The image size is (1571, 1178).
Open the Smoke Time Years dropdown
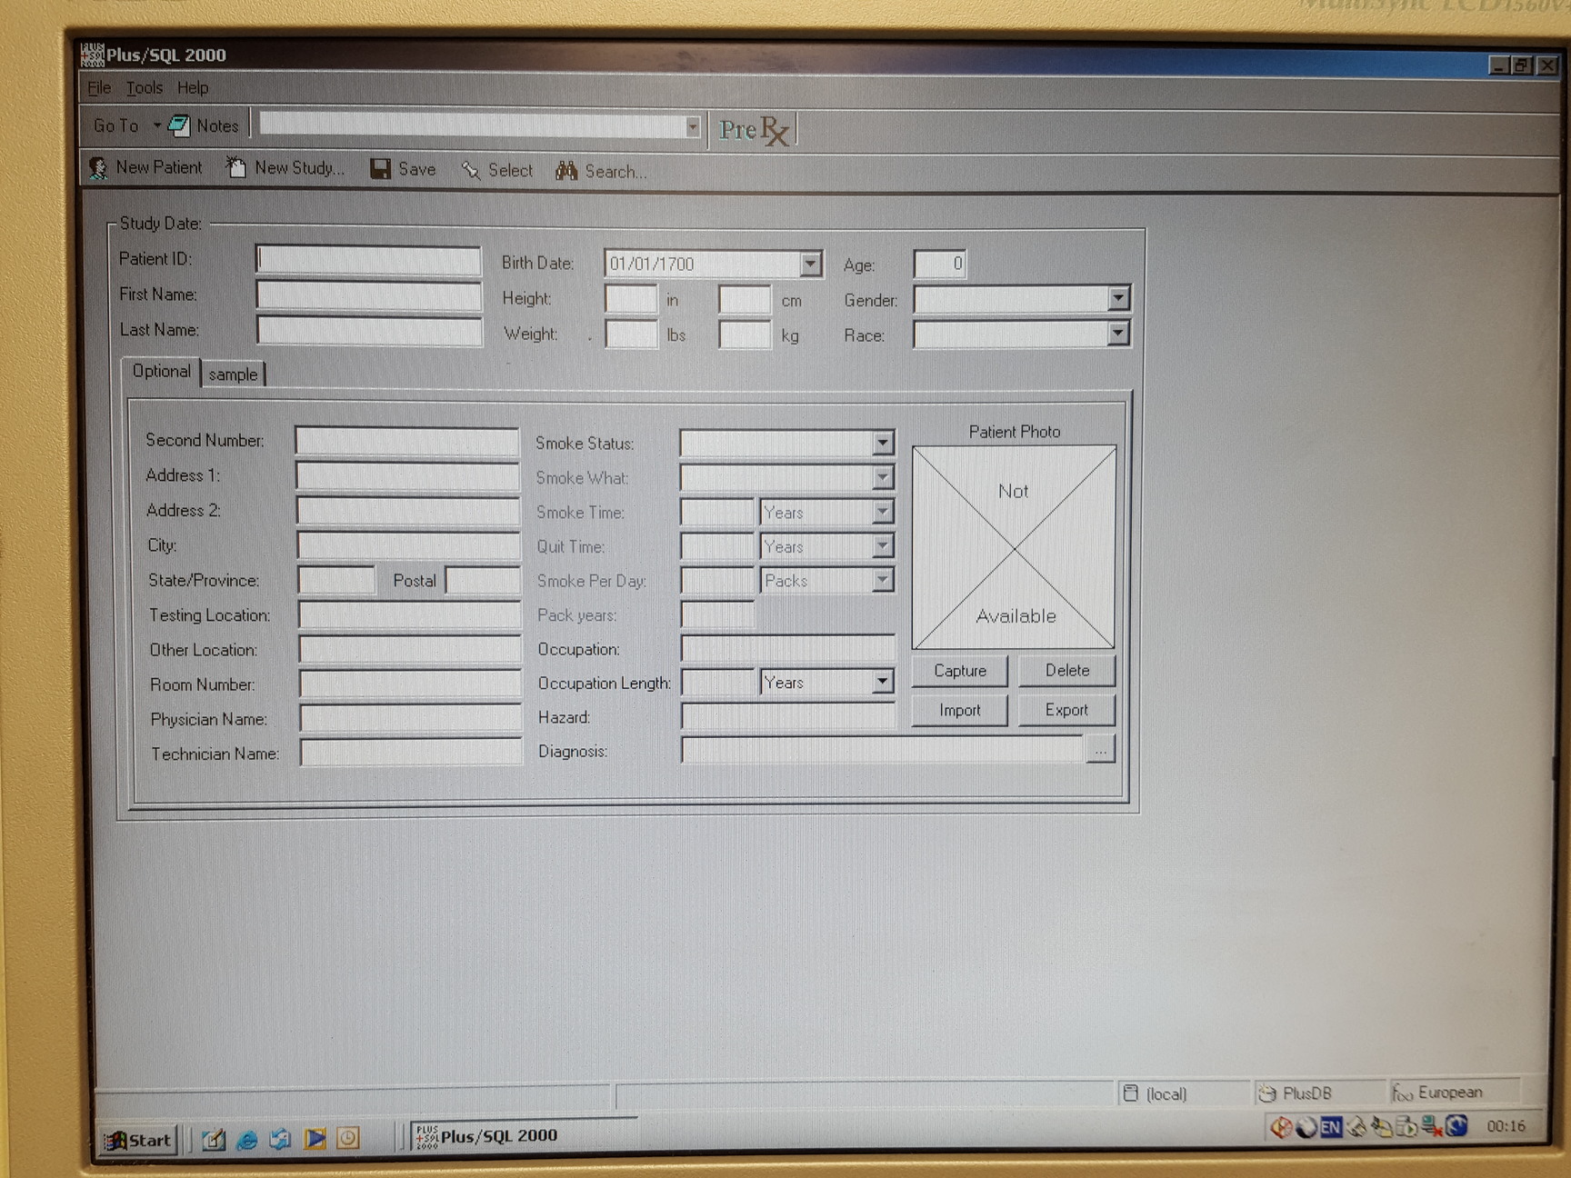(x=882, y=512)
